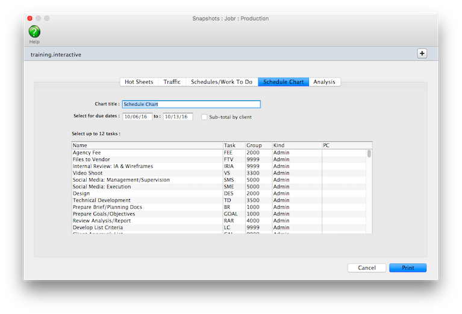Click the Cancel button

366,268
